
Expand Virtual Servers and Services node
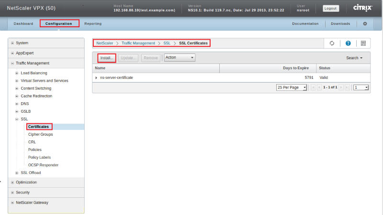coord(17,81)
